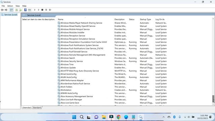The width and height of the screenshot is (215, 121).
Task: Click the Export List toolbar icon
Action: click(x=20, y=10)
